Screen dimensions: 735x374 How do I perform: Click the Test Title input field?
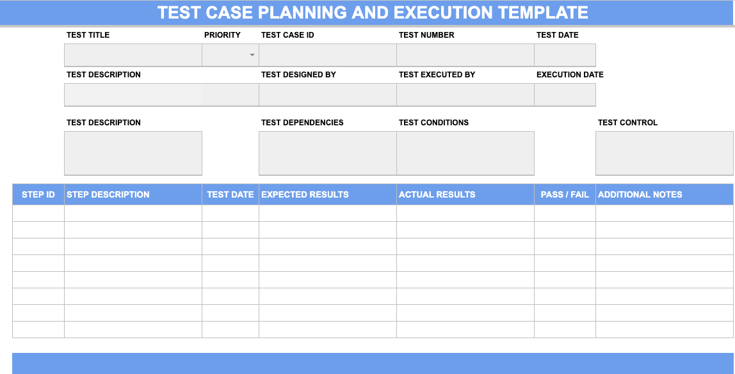[133, 55]
